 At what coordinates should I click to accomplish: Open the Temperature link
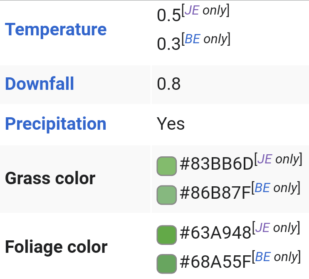click(56, 30)
